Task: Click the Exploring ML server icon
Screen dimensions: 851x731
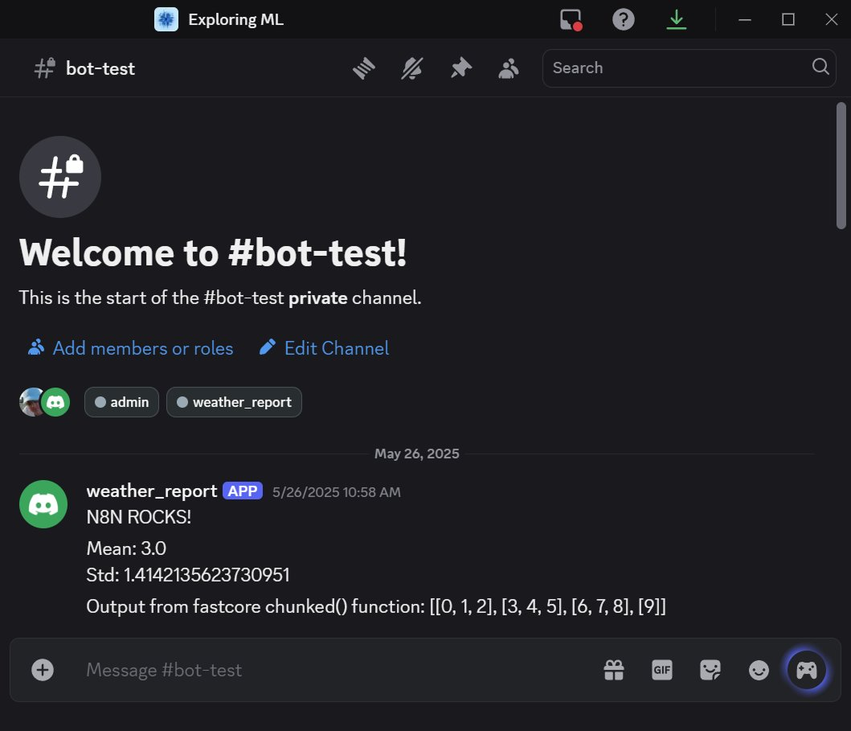Action: tap(166, 18)
